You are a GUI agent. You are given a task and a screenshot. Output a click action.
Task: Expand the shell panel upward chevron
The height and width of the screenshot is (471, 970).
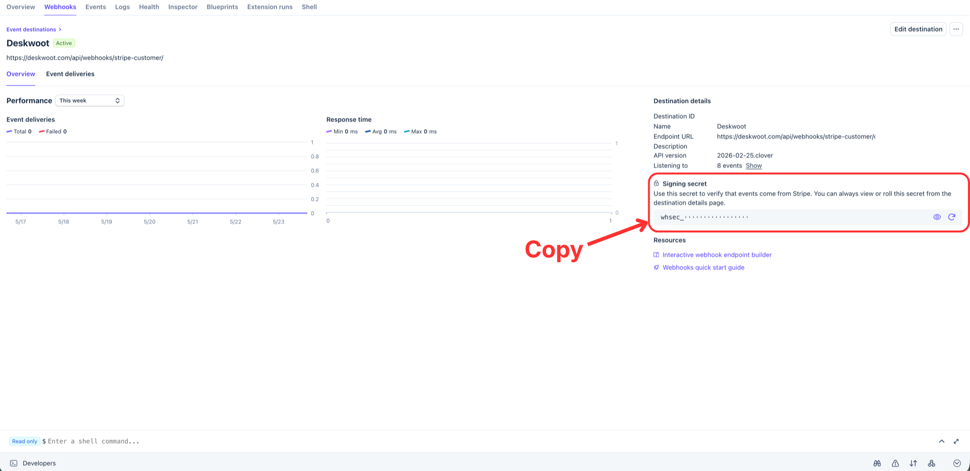(942, 441)
